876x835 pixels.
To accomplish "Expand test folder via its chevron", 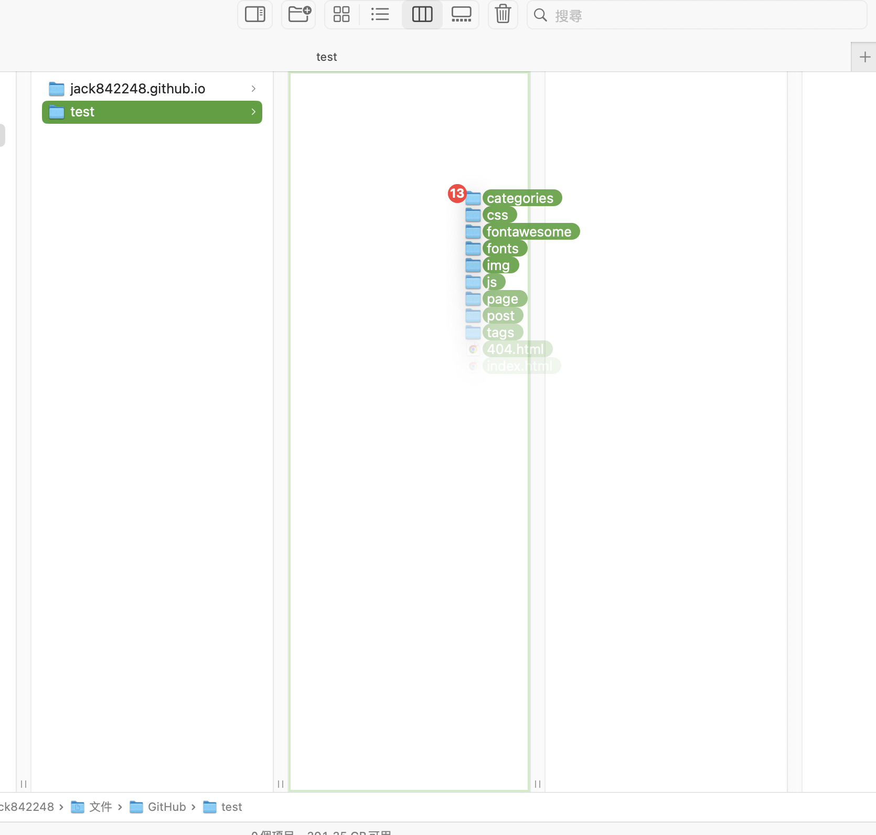I will tap(253, 112).
